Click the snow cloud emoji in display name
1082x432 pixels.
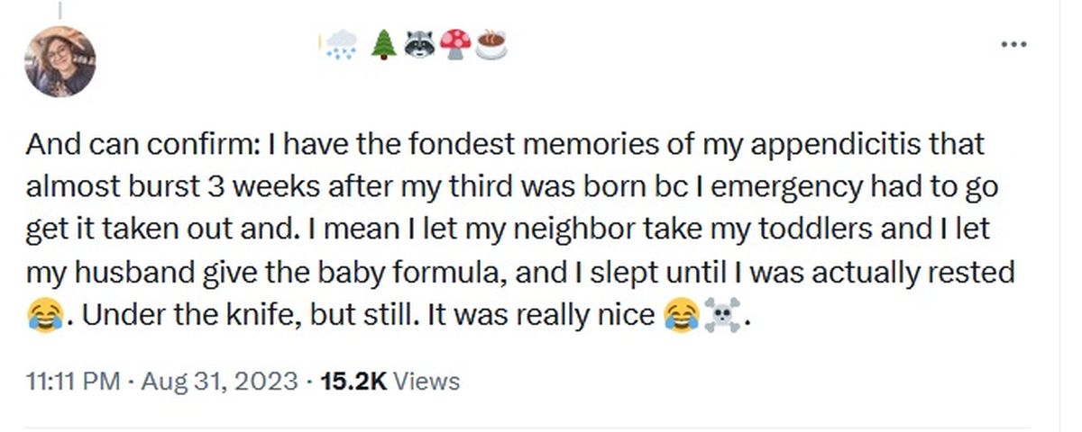339,44
